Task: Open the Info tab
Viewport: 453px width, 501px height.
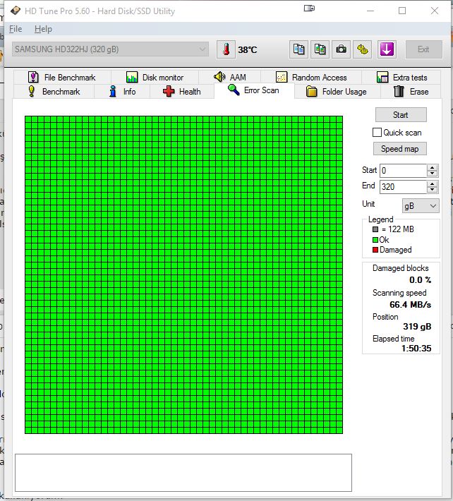Action: 122,92
